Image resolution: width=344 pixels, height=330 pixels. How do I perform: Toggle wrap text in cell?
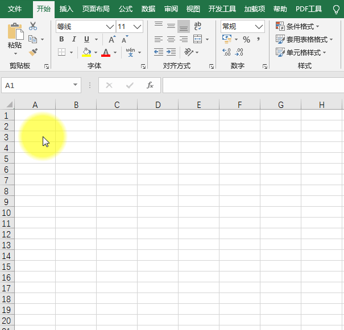[x=197, y=26]
